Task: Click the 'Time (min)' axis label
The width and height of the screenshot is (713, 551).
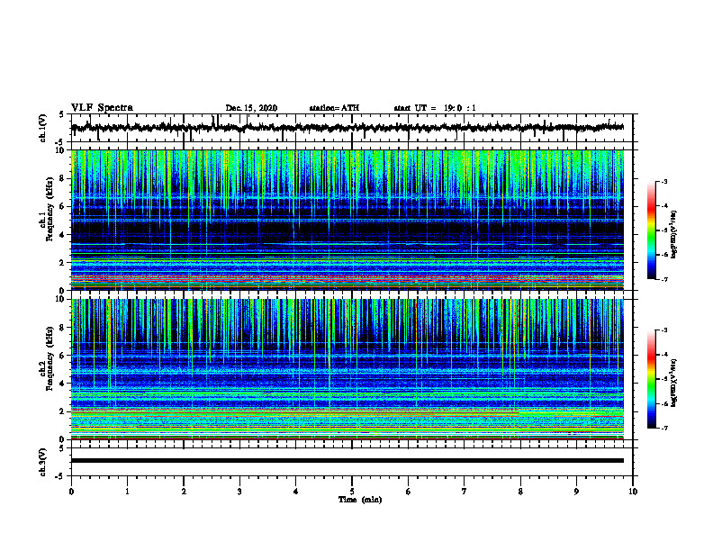Action: click(360, 500)
